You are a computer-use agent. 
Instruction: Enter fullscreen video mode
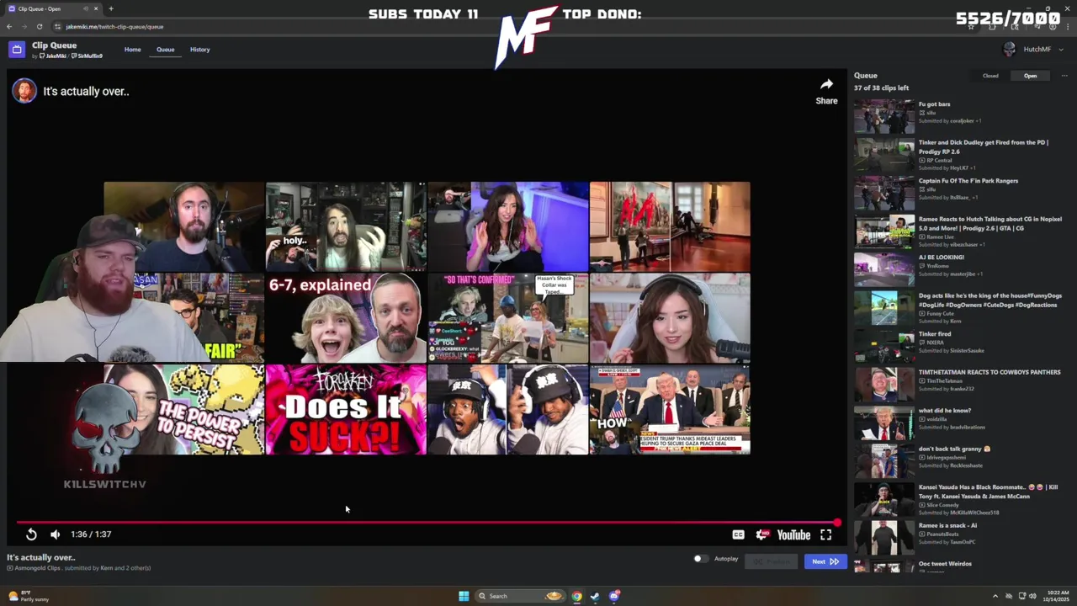[826, 534]
